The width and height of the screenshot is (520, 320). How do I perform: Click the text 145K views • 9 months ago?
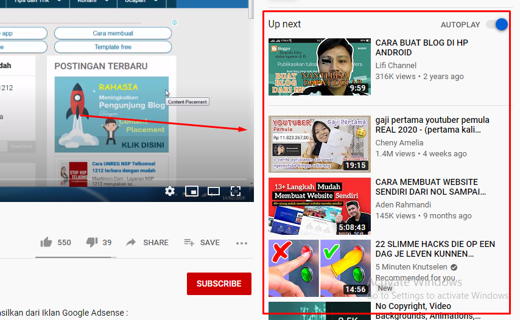[x=423, y=215]
